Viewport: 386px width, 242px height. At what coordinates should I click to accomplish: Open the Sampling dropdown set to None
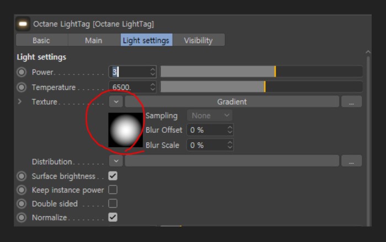pos(210,115)
